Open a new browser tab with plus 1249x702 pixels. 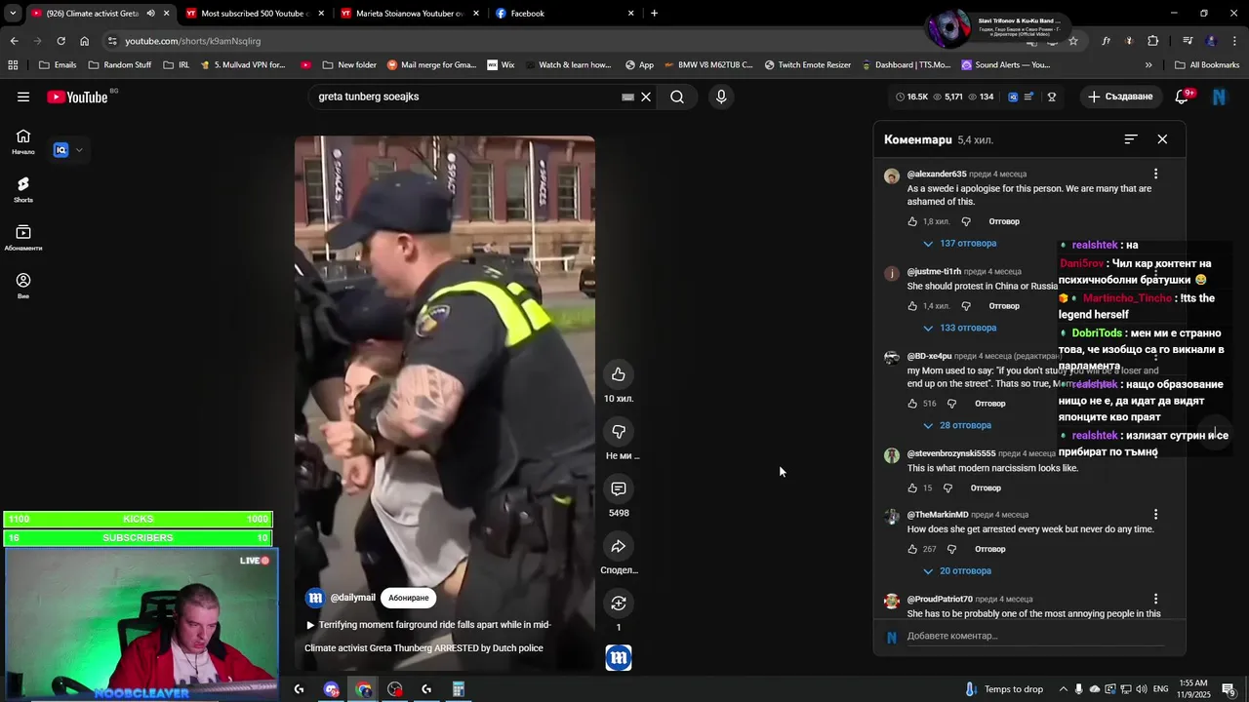[654, 14]
